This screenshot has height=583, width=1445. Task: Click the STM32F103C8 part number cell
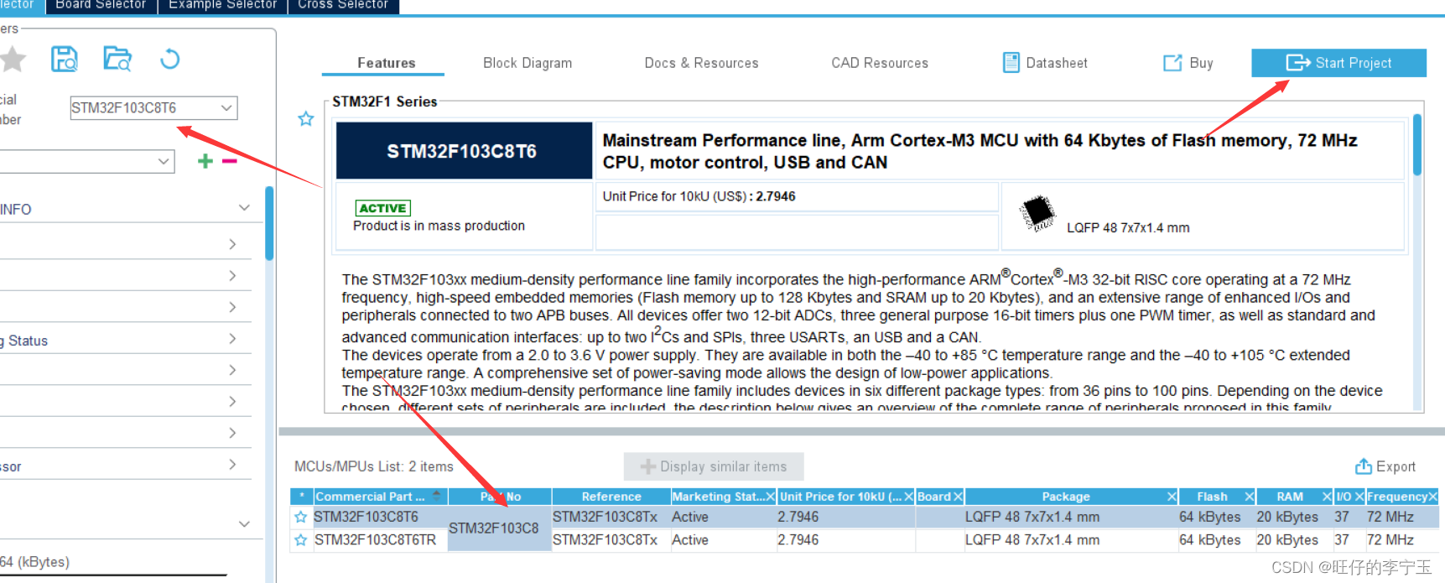tap(499, 528)
